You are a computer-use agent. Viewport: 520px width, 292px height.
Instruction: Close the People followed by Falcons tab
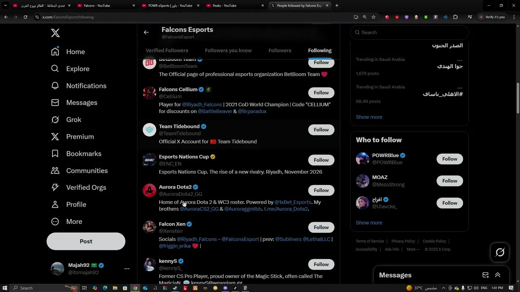click(328, 6)
